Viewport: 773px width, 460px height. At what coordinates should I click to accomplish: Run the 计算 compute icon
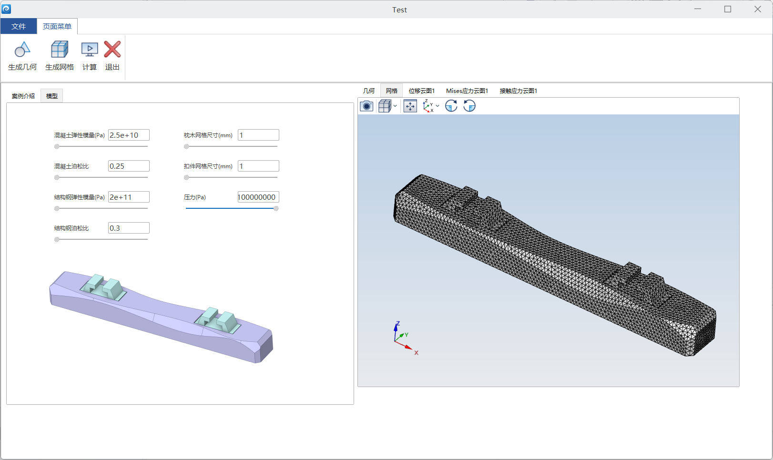pos(90,49)
